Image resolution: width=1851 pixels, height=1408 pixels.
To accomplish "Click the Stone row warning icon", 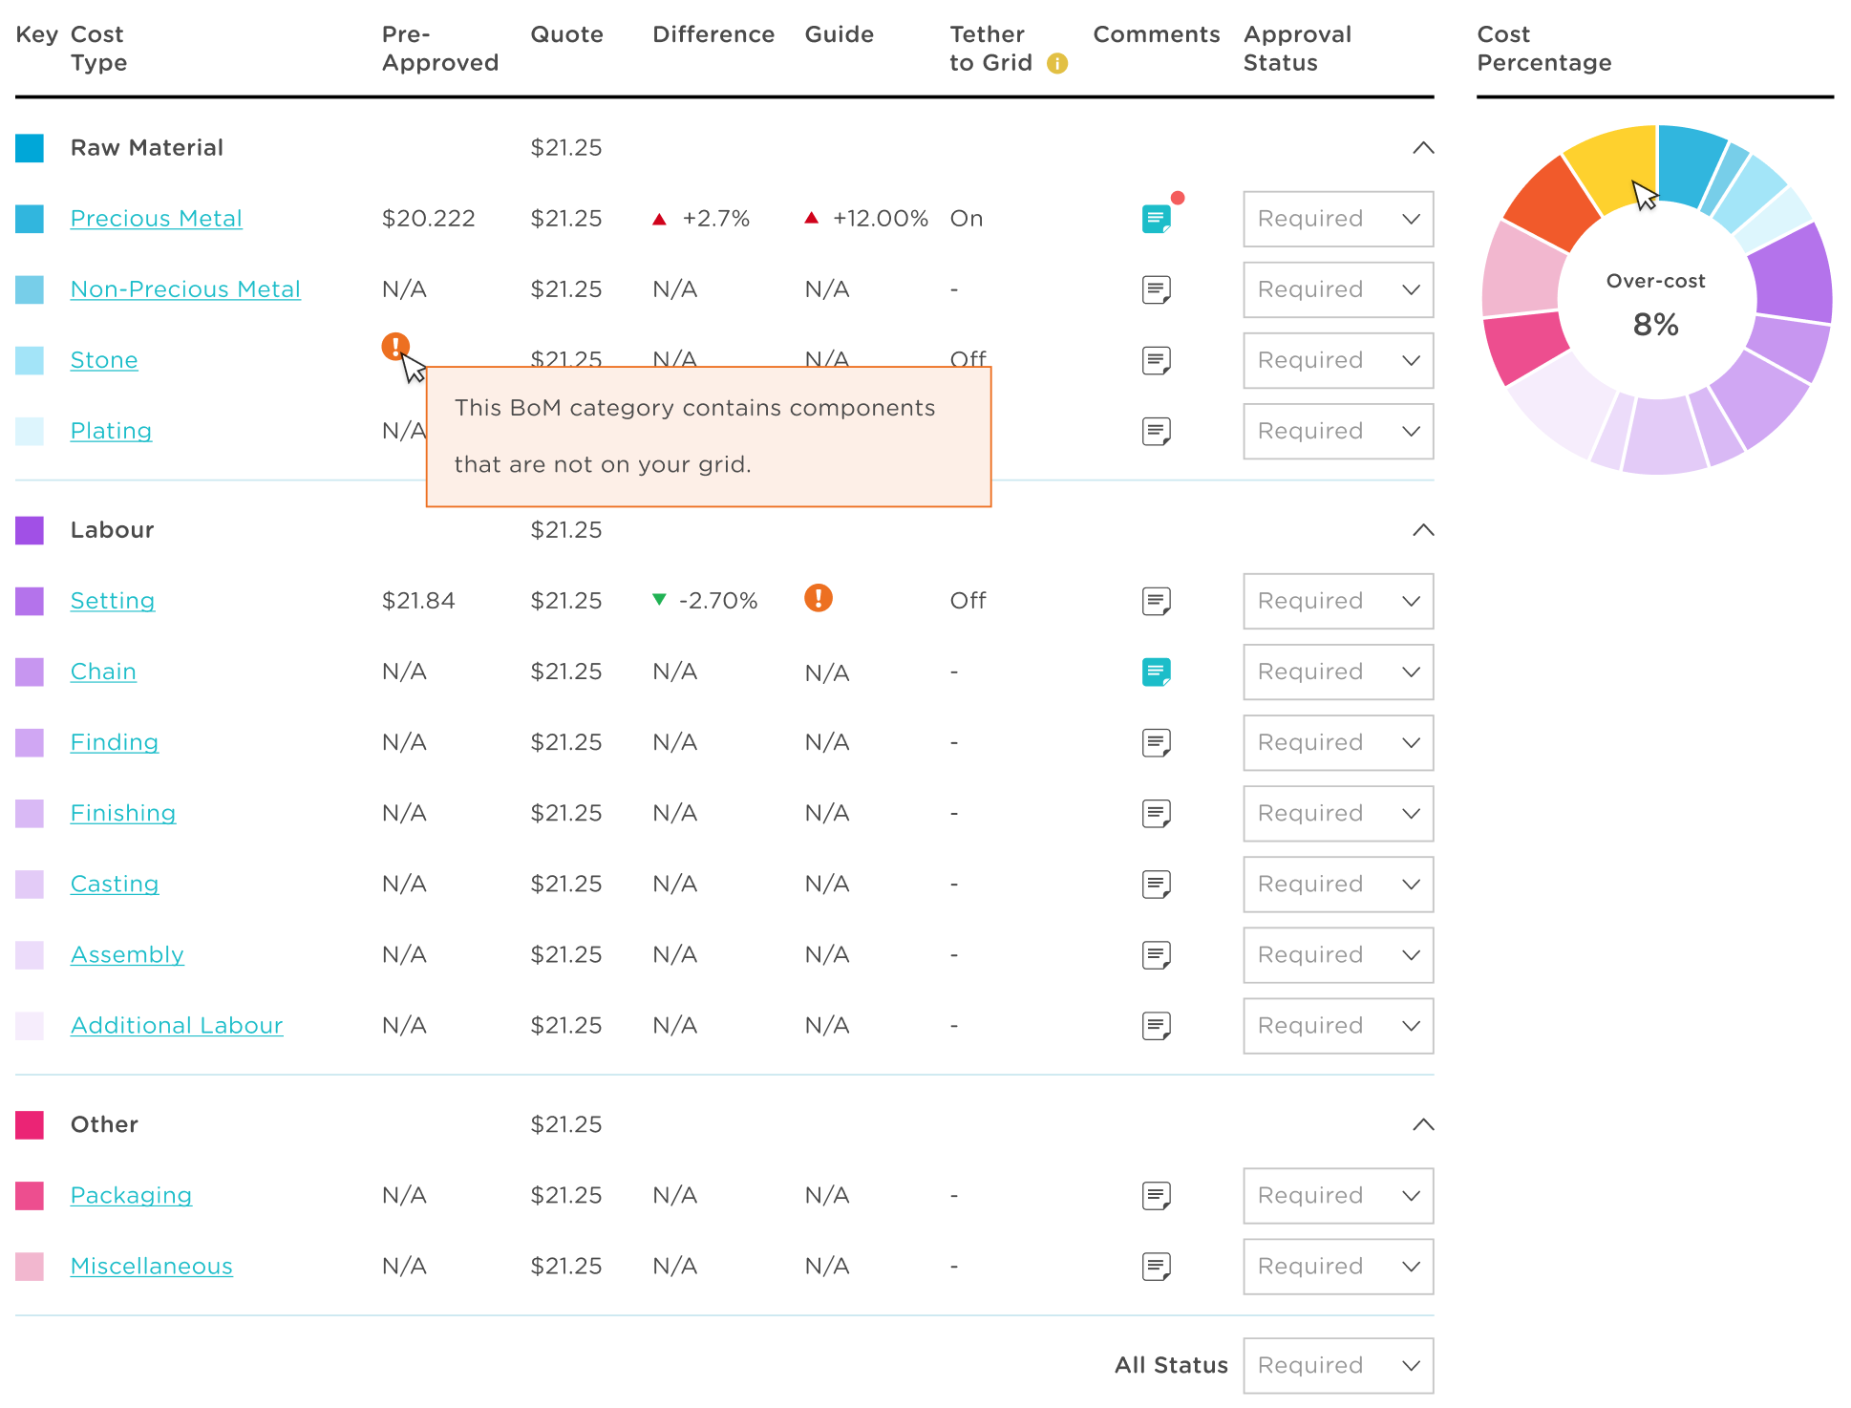I will pos(395,346).
